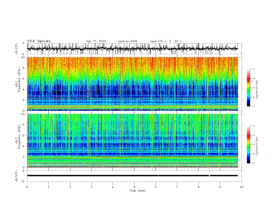This screenshot has width=272, height=210.
Task: Click the "-3" label on upper color bar
Action: pyautogui.click(x=253, y=69)
